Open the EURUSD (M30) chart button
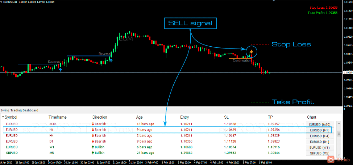Viewport: 353px width, 165px height. tap(319, 124)
